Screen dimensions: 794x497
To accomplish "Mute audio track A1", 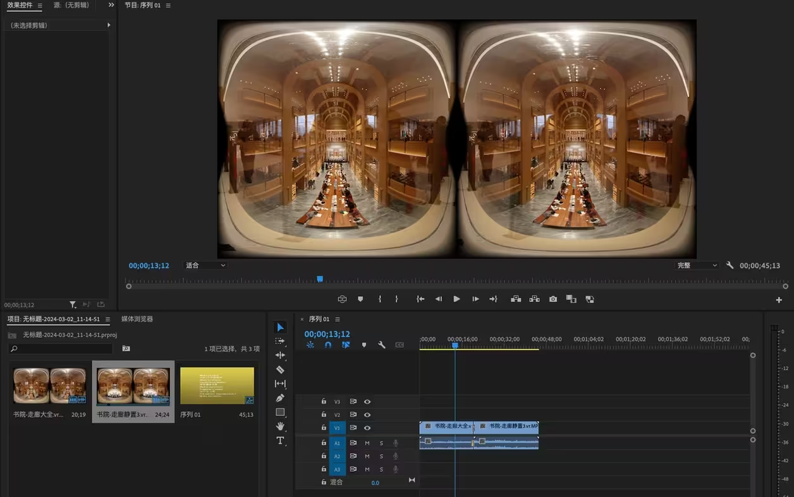I will (x=367, y=443).
